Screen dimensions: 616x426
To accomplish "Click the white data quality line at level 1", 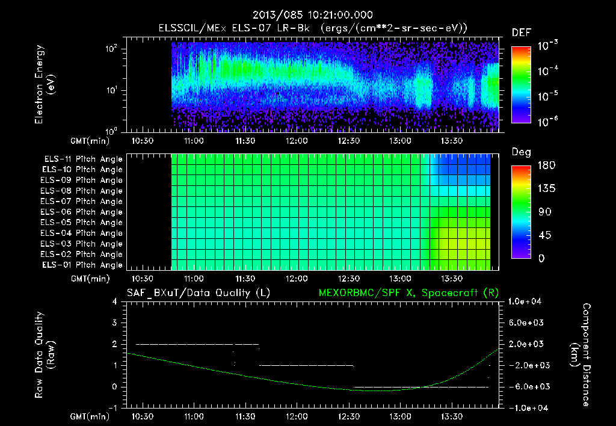I will (x=306, y=365).
